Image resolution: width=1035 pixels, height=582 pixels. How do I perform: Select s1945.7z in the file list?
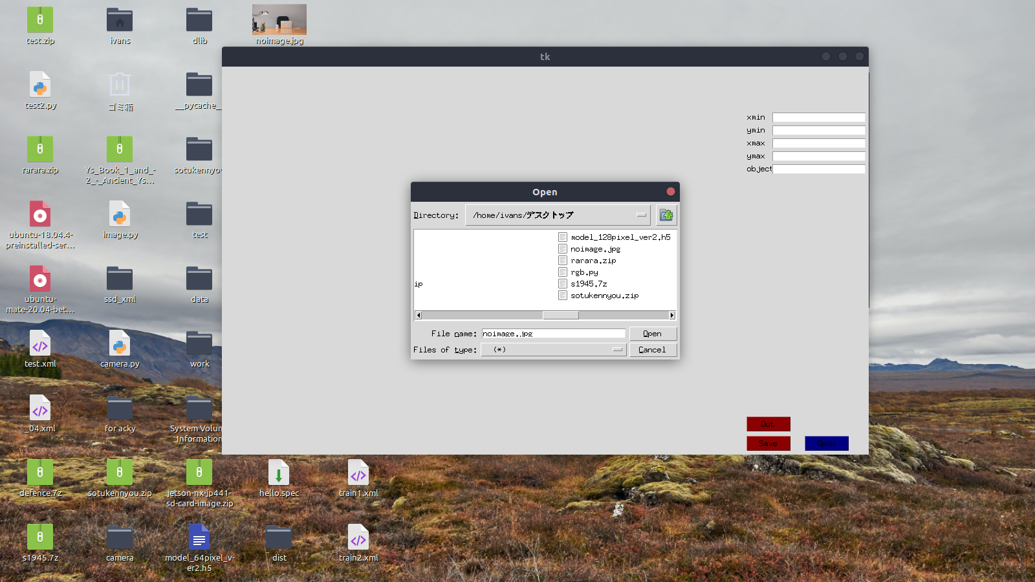pyautogui.click(x=589, y=284)
